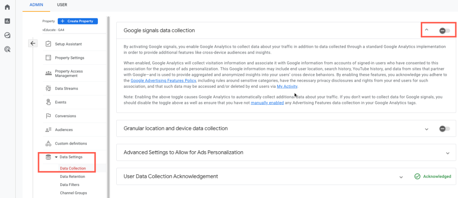Open Data Streams menu item
Screen dimensions: 458x198
pyautogui.click(x=67, y=88)
